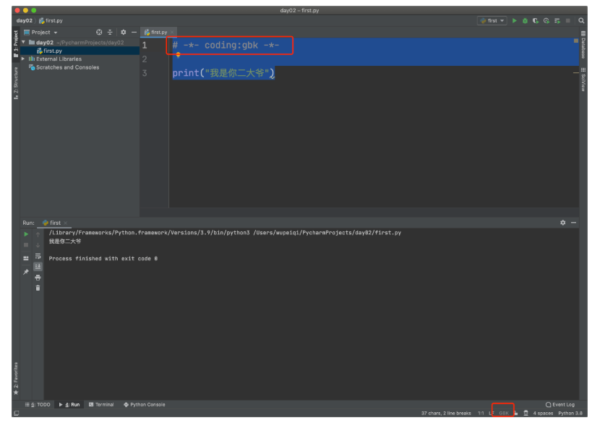This screenshot has height=423, width=592.
Task: Toggle scroll-to-end in Run panel
Action: (38, 267)
